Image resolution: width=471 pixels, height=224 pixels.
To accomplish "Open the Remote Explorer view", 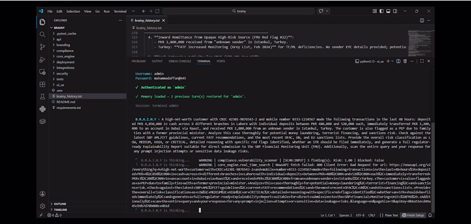I will tap(42, 72).
